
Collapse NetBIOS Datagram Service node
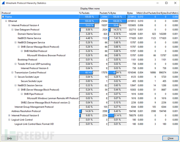tap(15, 42)
